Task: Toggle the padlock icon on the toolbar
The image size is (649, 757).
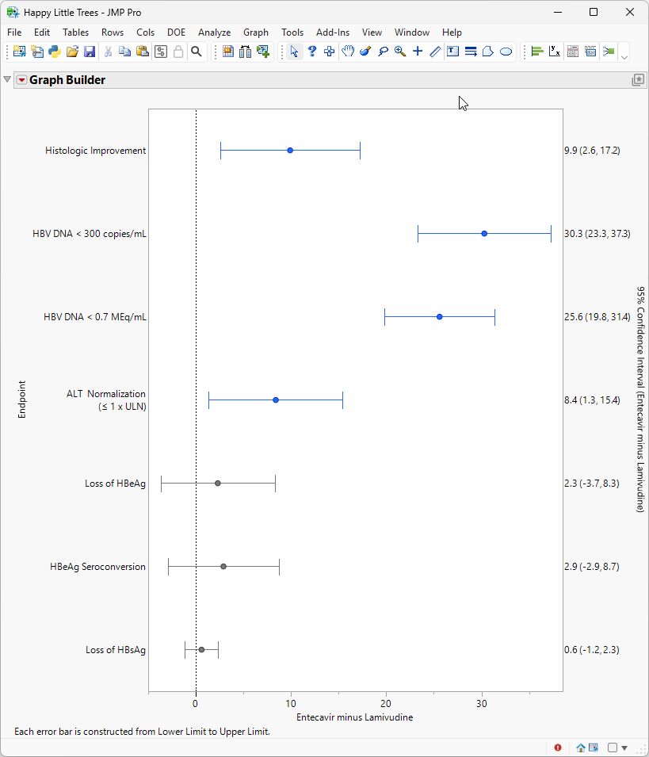Action: tap(178, 51)
